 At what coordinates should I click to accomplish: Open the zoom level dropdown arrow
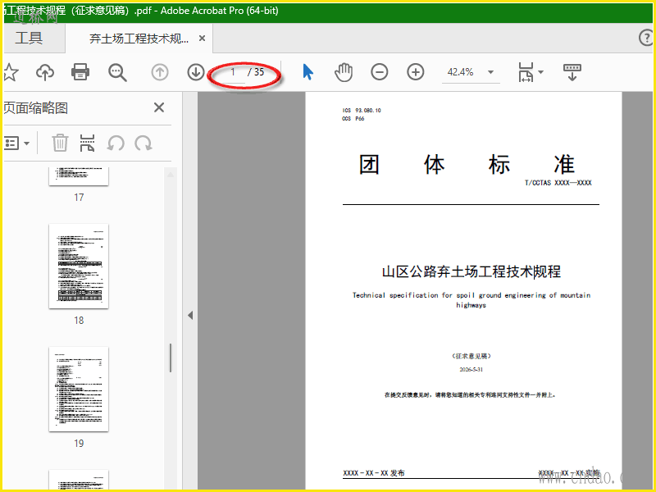490,72
